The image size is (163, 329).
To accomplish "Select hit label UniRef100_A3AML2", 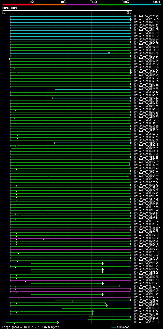I will click(146, 64).
